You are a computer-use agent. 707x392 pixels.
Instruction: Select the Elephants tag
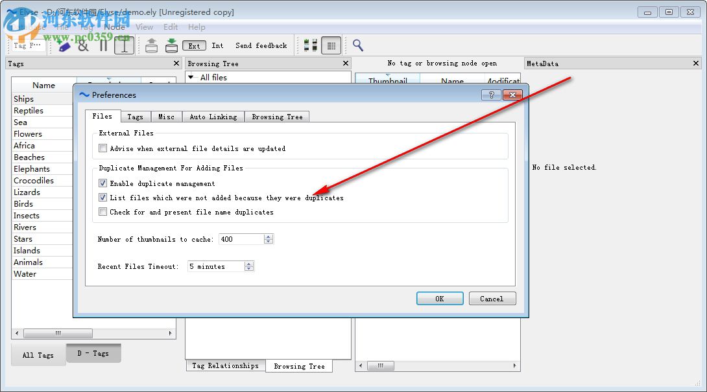tap(32, 168)
